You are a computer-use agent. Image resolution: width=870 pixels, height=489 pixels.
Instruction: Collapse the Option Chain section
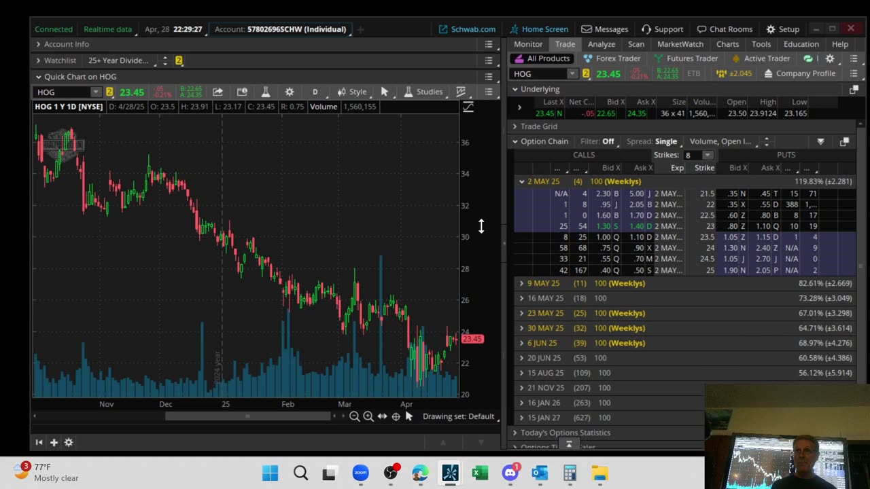click(x=515, y=141)
